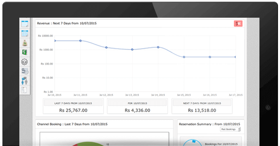Click the Jul 11, 2015 revenue data point
Image resolution: width=280 pixels, height=146 pixels.
coord(81,41)
